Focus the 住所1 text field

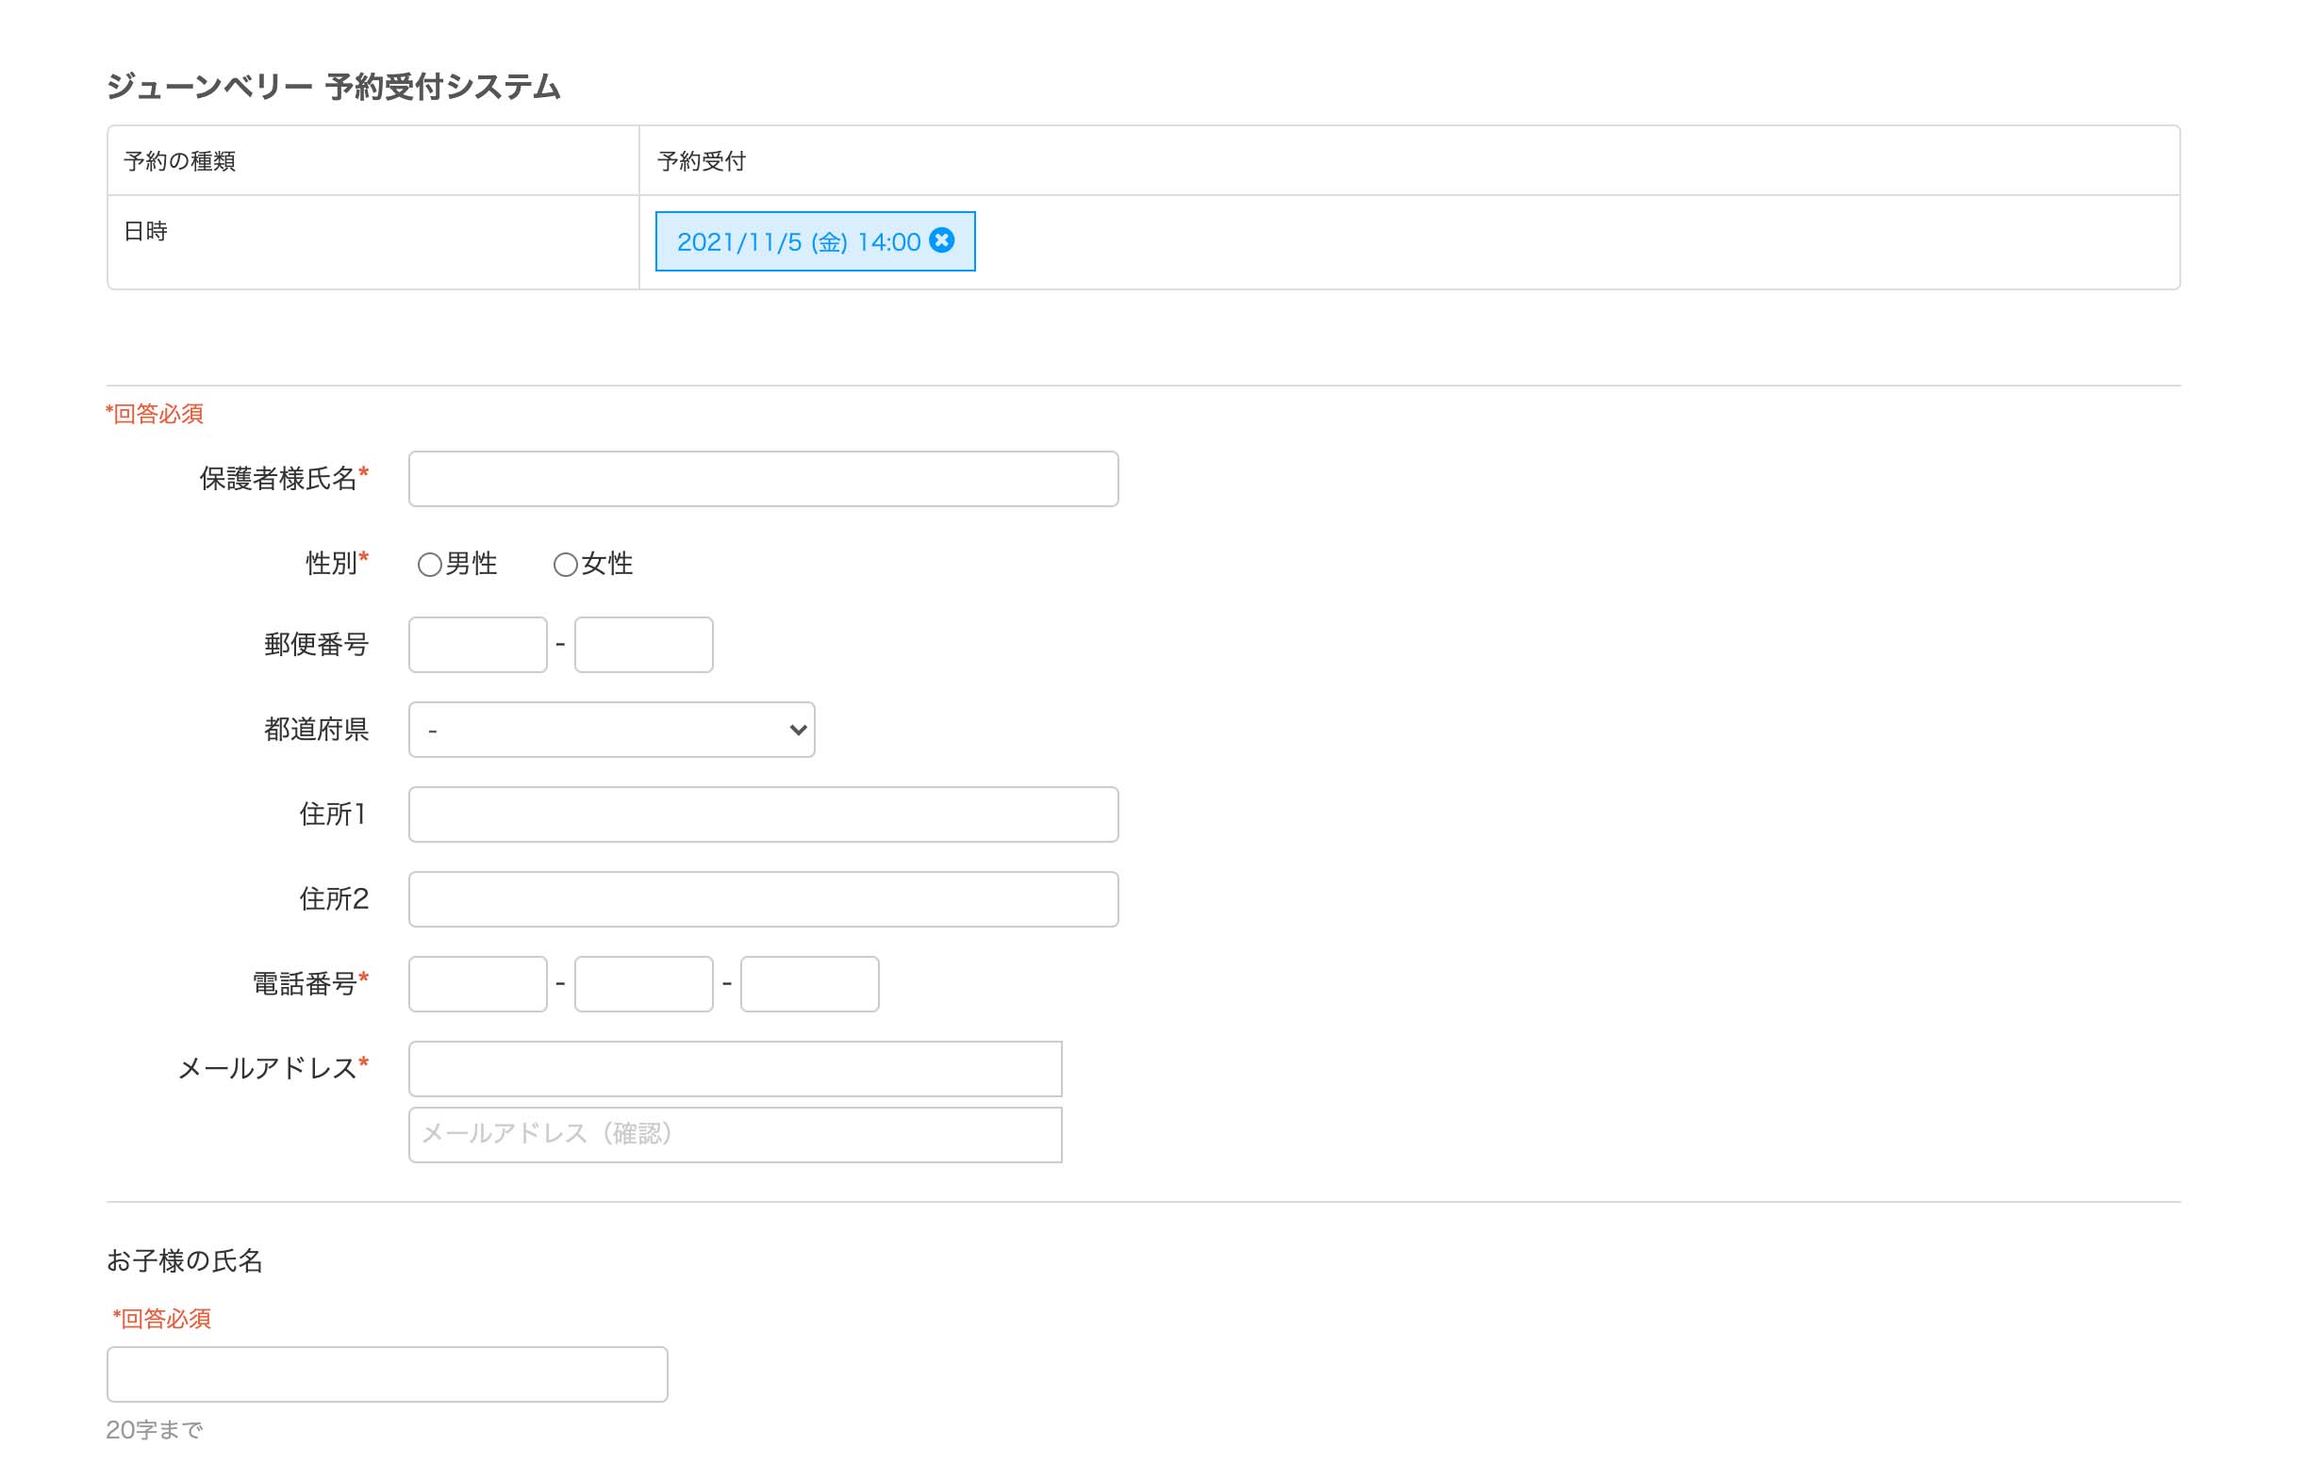(x=763, y=815)
